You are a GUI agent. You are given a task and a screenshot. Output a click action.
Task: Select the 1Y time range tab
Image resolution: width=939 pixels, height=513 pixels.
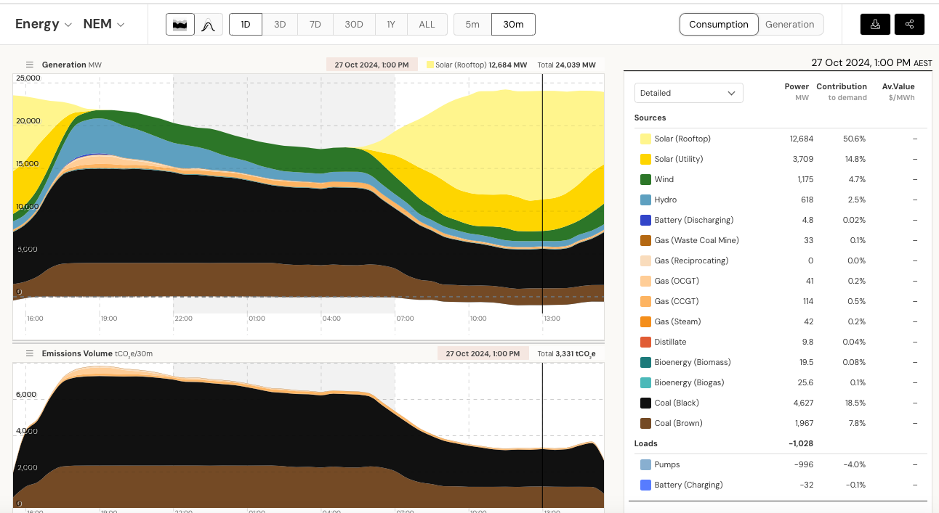pos(391,24)
